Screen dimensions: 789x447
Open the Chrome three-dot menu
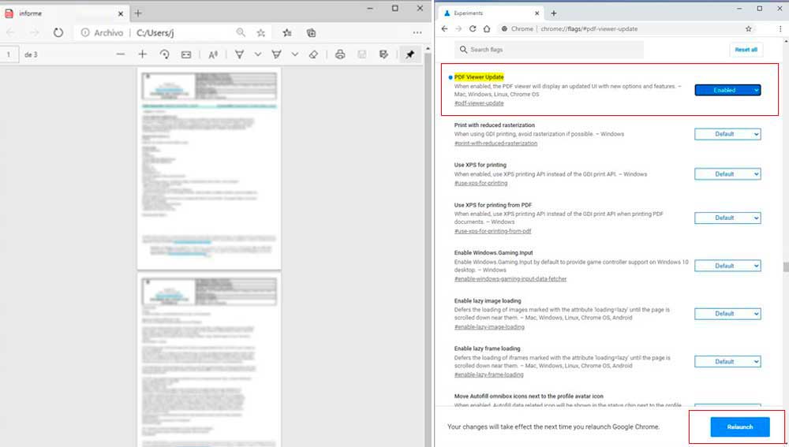pos(780,28)
